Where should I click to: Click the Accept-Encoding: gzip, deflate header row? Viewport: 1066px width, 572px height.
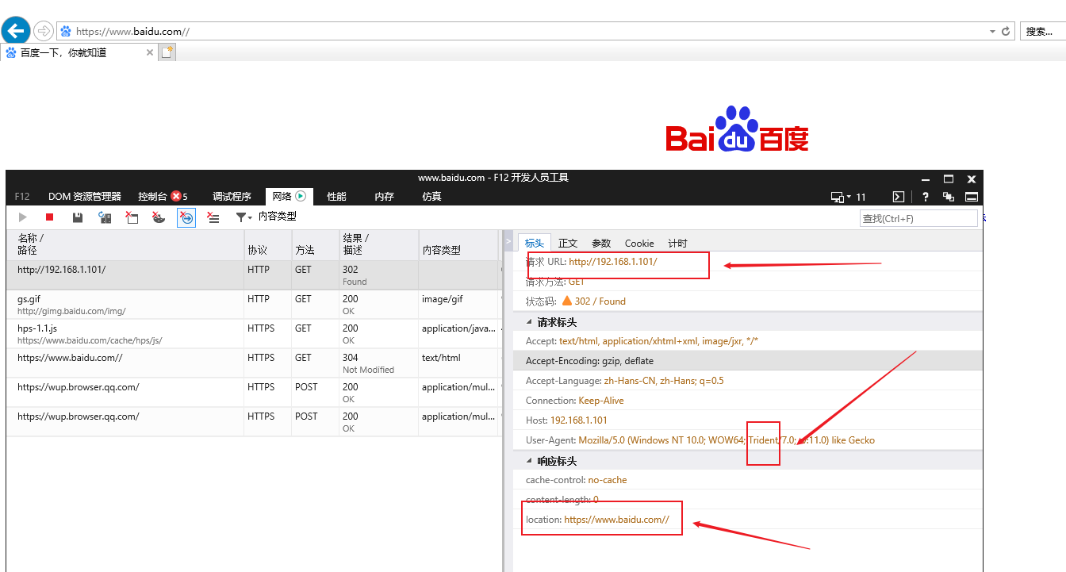748,361
